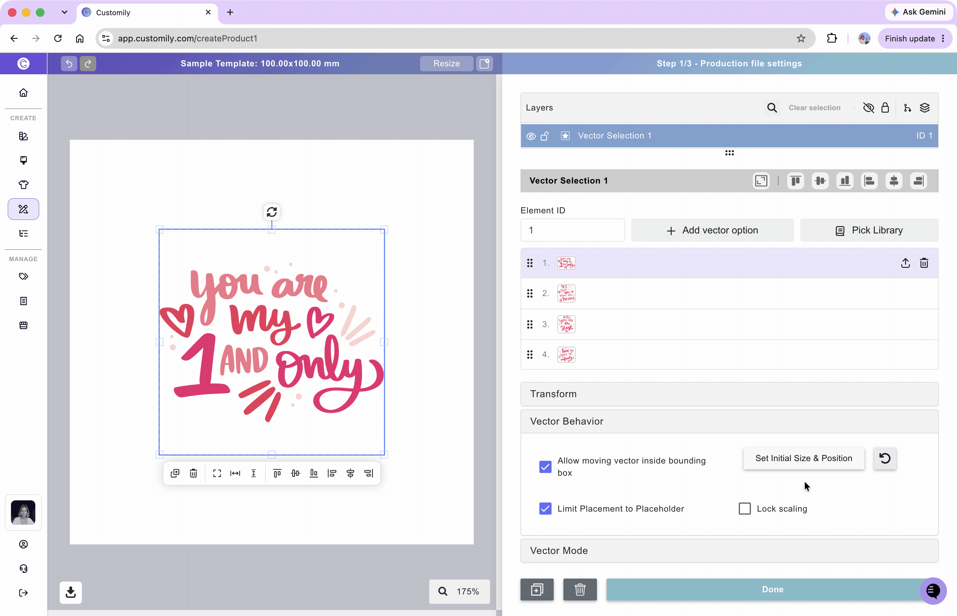Screen dimensions: 957x616
Task: Align top icon in Vector Selection 1 header
Action: click(x=796, y=181)
